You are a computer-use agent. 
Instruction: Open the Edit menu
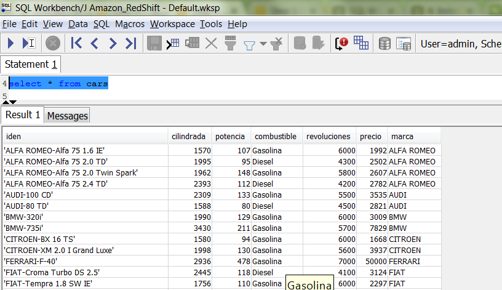pos(30,24)
